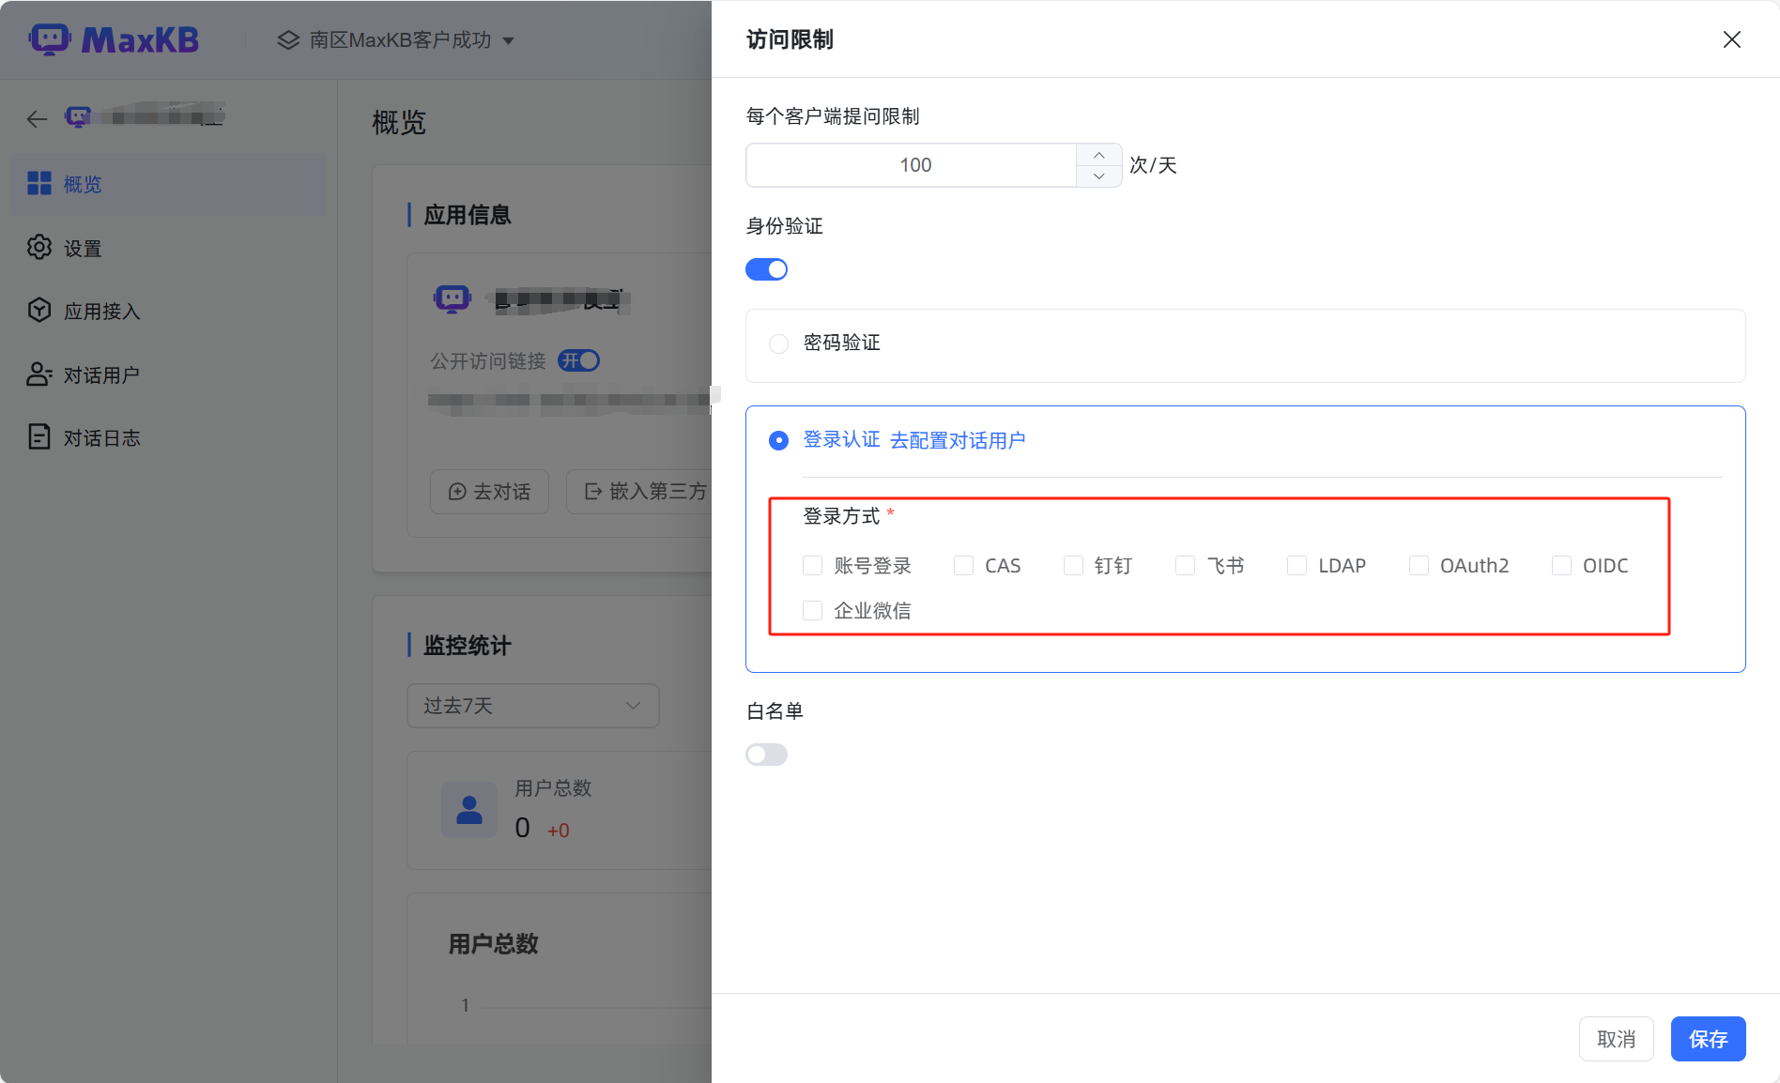1780x1083 pixels.
Task: Click the MaxKB robot logo icon
Action: 49,39
